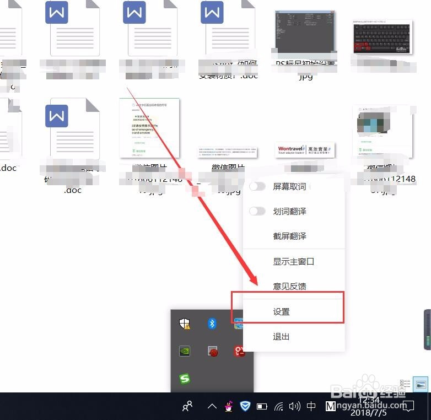The width and height of the screenshot is (431, 420).
Task: Click the volume speaker icon
Action: click(294, 406)
